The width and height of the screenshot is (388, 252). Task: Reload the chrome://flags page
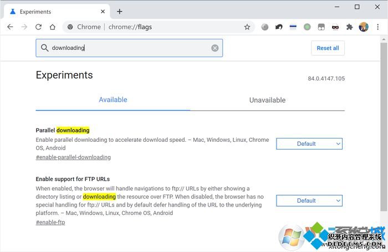point(38,27)
